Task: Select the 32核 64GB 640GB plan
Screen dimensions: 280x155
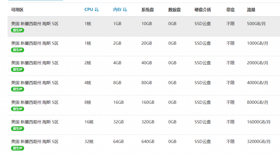Action: (x=144, y=144)
